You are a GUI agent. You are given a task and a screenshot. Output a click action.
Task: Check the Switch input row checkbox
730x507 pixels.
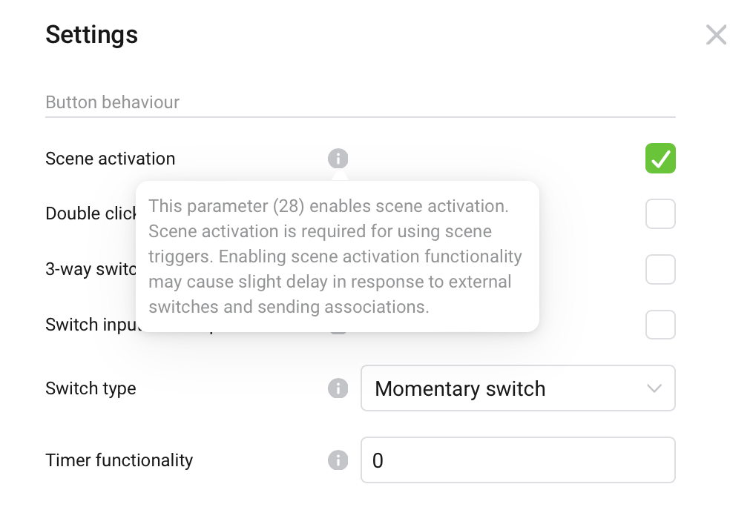click(x=660, y=325)
